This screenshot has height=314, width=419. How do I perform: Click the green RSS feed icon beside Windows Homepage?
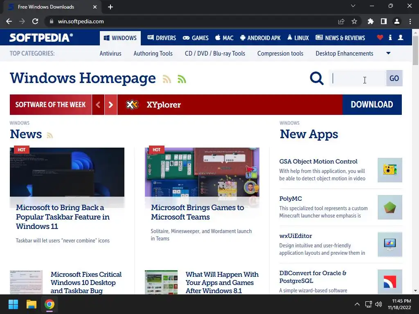coord(182,79)
